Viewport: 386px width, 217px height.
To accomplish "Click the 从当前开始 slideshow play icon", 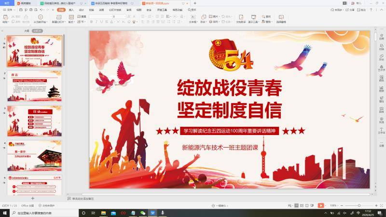I will [40, 17].
